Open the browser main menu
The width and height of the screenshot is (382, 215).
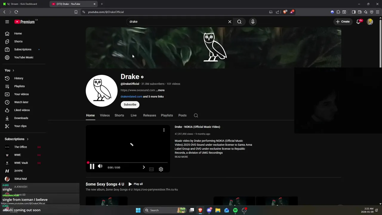point(378,12)
